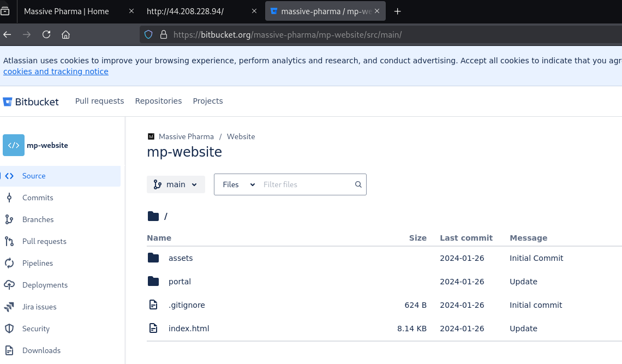Open the assets folder
This screenshot has height=364, width=622.
[x=181, y=258]
